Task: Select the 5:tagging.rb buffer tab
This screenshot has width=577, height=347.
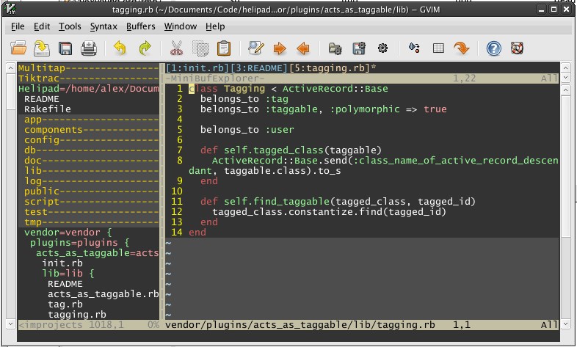Action: coord(330,68)
